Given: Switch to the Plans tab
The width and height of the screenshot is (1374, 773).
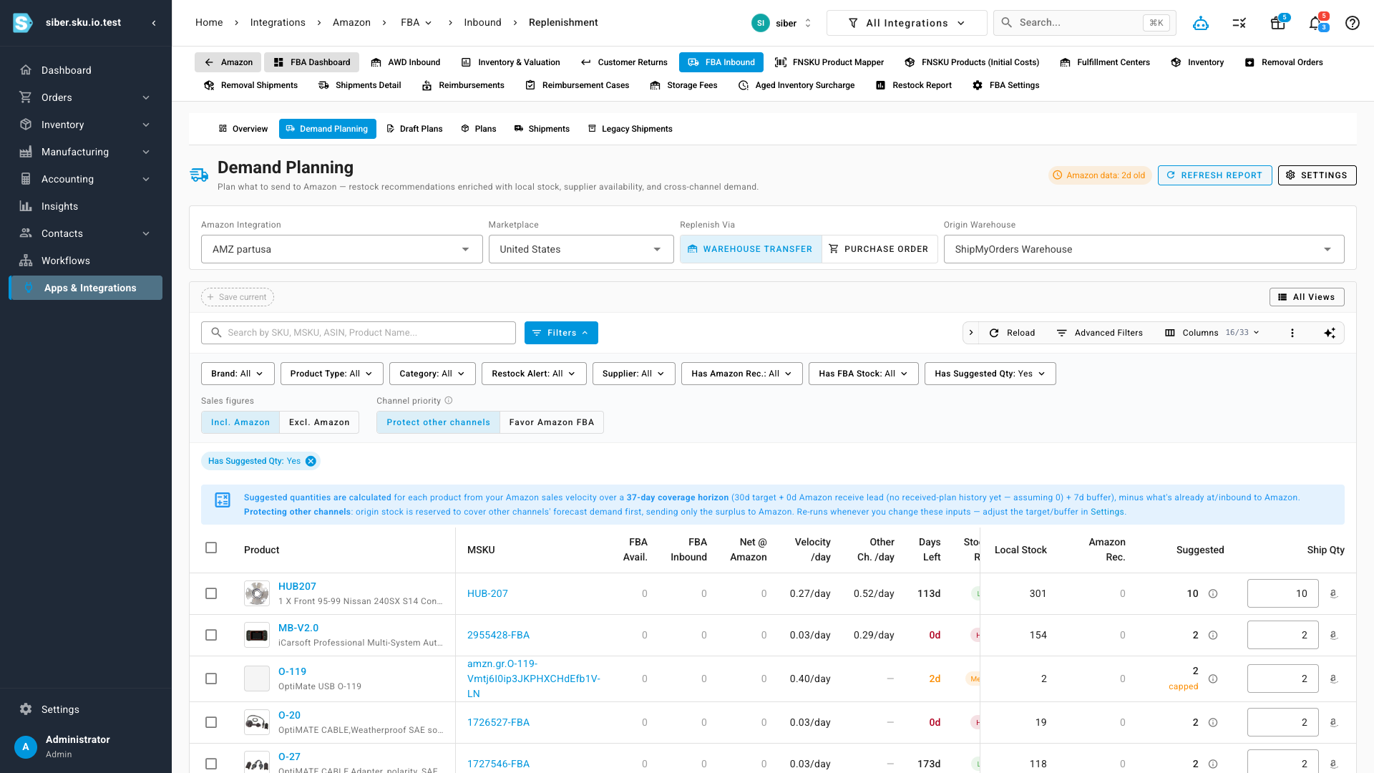Looking at the screenshot, I should [479, 129].
